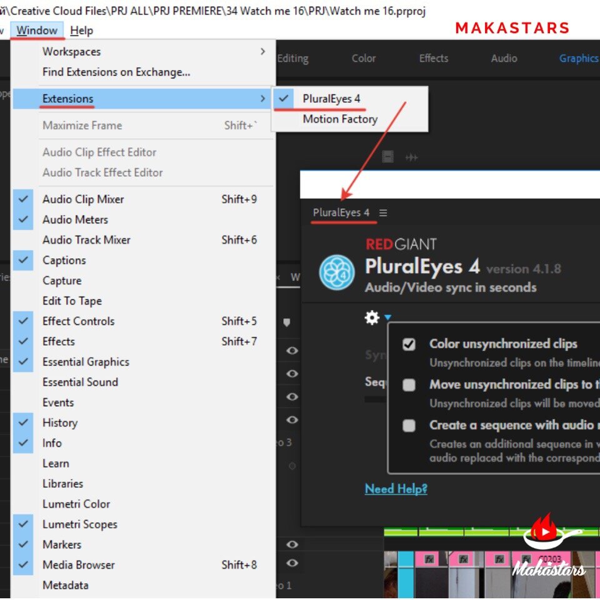Click the marker icon in the timeline header
The image size is (600, 600).
click(x=287, y=322)
